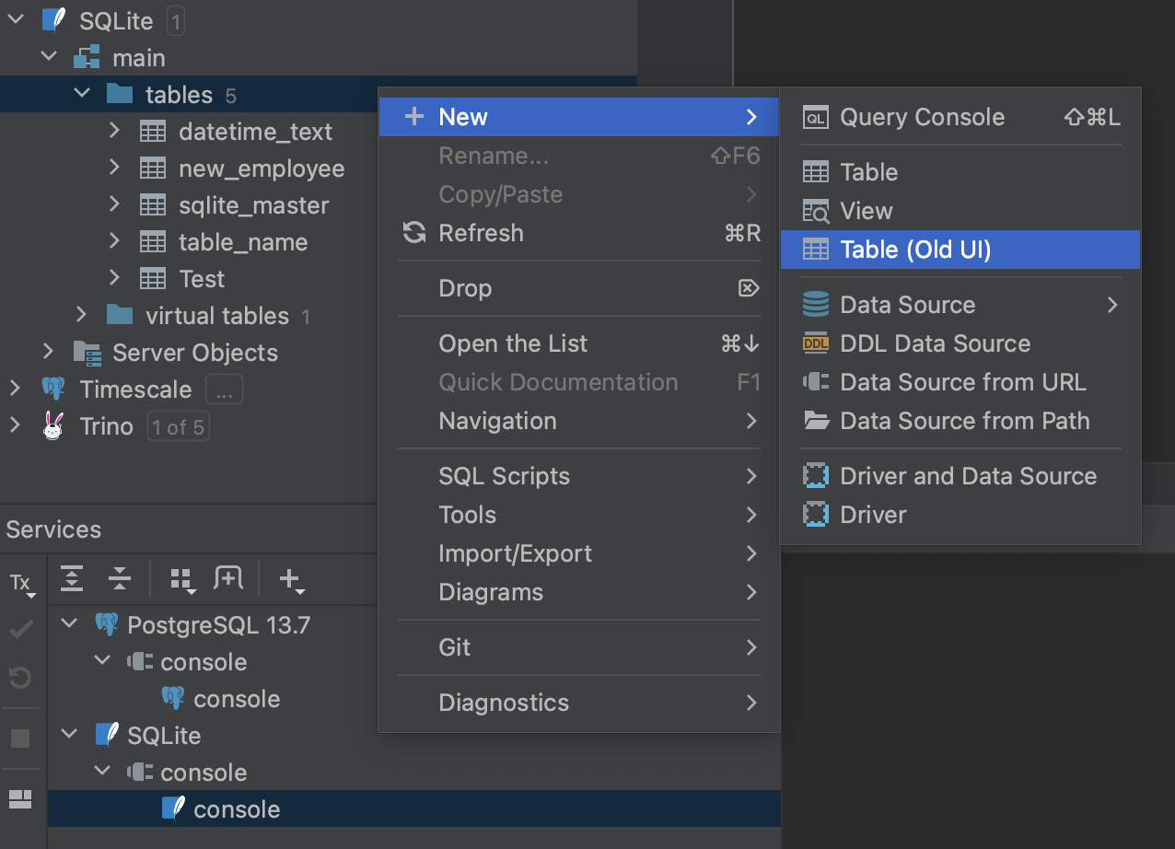Click the Refresh arrows icon in context menu

click(414, 233)
